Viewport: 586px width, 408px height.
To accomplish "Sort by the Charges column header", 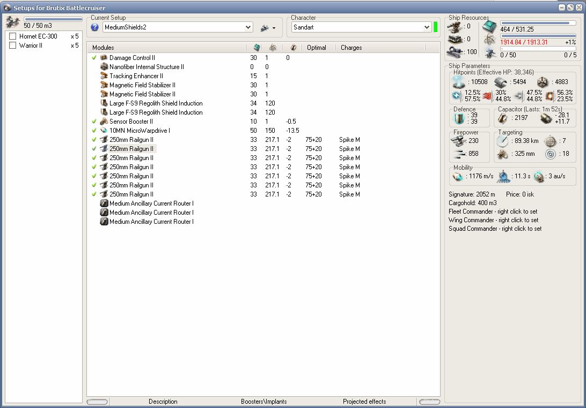I will click(x=351, y=47).
